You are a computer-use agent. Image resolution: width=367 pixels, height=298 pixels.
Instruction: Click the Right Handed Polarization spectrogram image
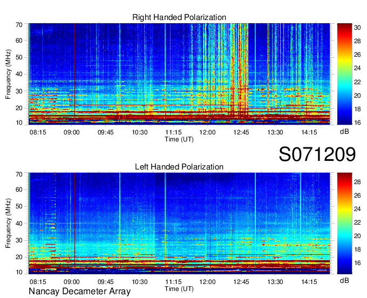point(179,74)
